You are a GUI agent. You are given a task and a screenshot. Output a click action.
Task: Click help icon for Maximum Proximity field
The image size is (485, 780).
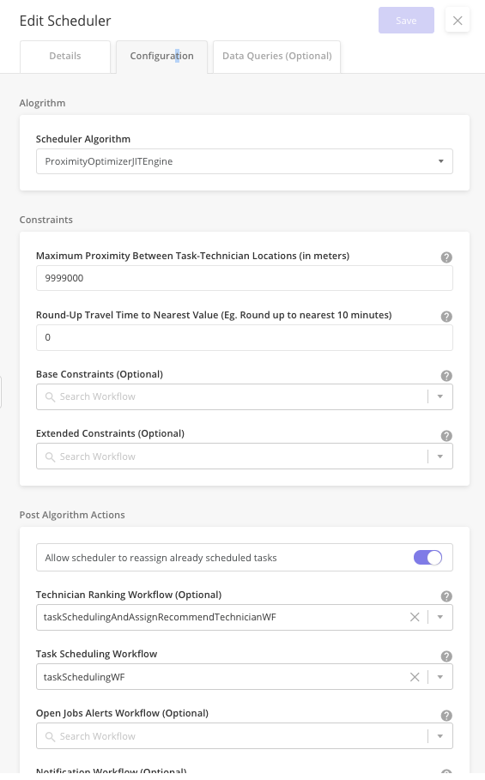(x=446, y=257)
